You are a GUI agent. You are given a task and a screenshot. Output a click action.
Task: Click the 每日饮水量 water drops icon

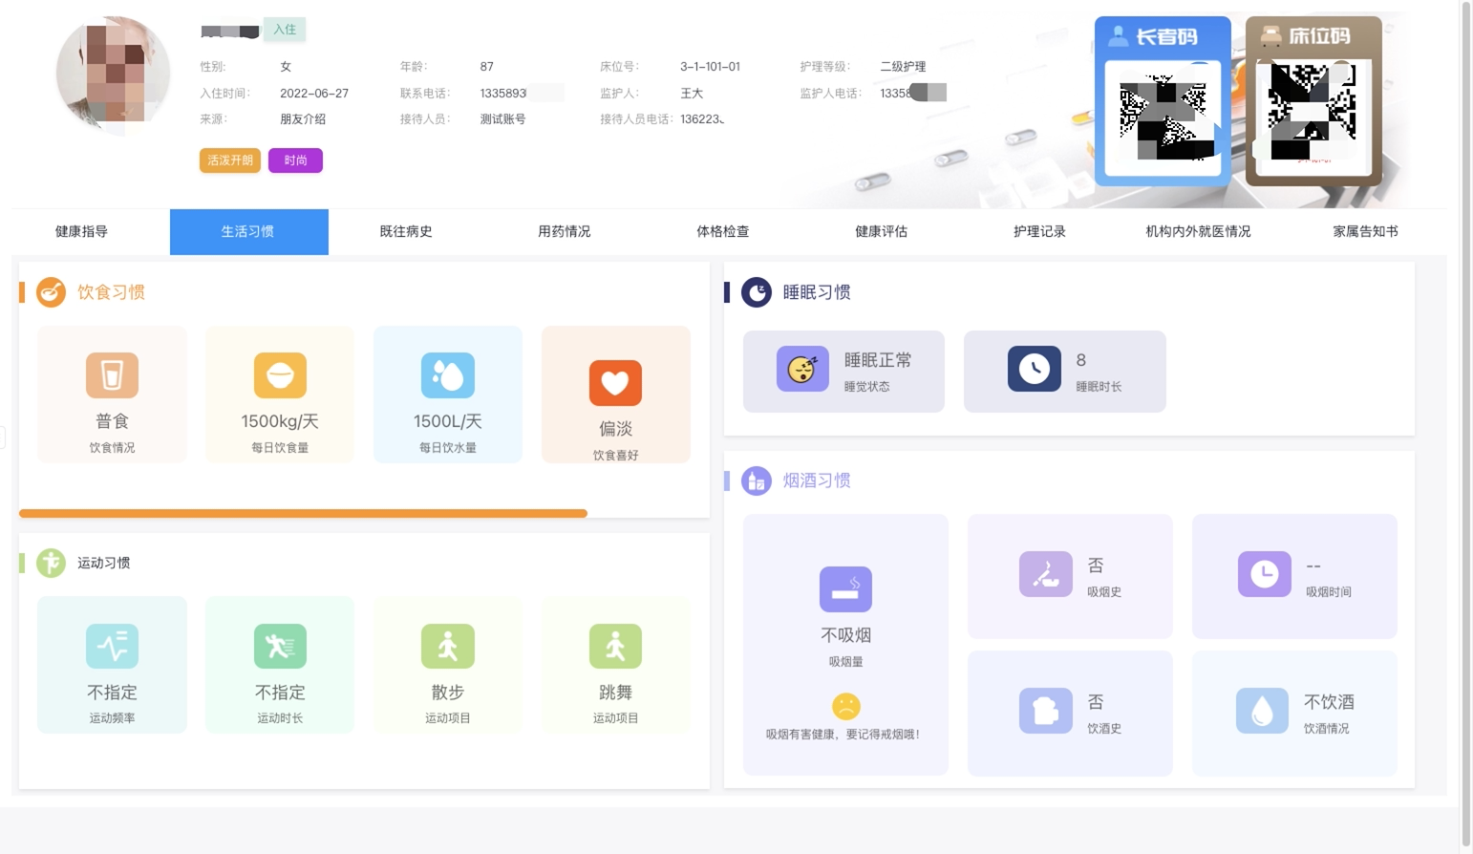click(448, 375)
